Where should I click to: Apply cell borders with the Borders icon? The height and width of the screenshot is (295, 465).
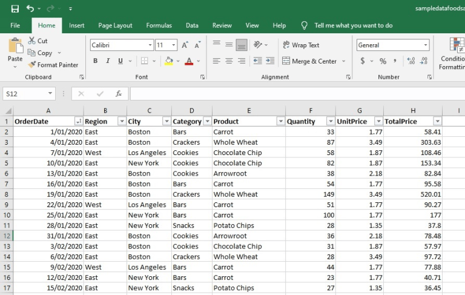pos(145,61)
